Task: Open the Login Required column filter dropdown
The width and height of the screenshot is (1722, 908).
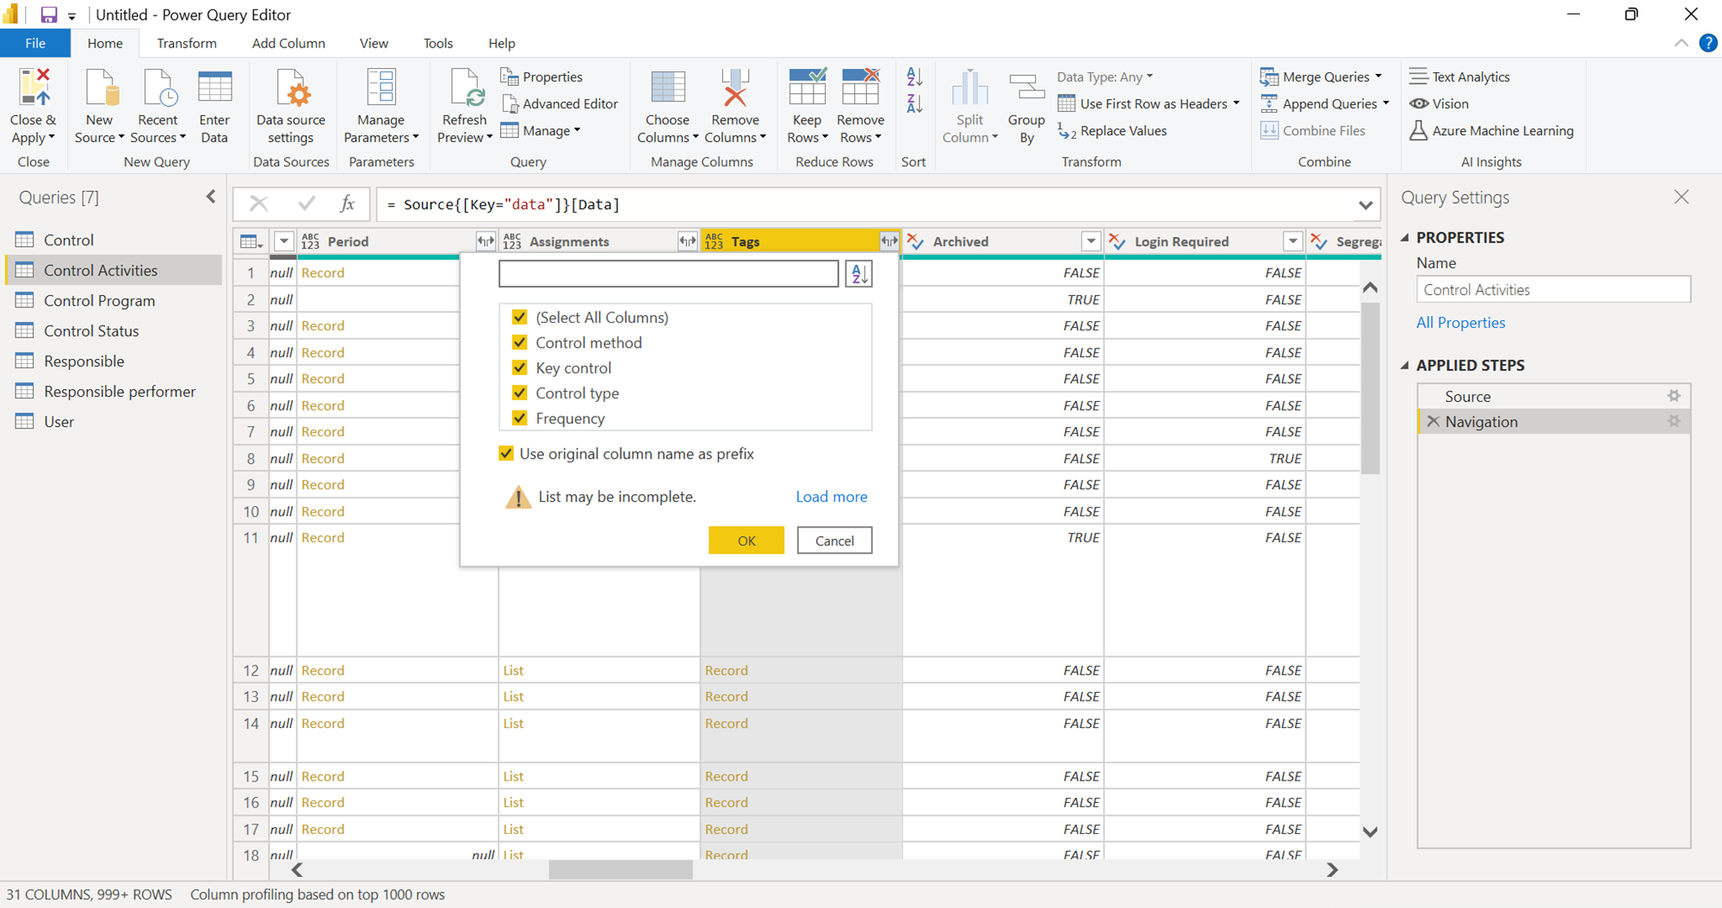Action: tap(1292, 242)
